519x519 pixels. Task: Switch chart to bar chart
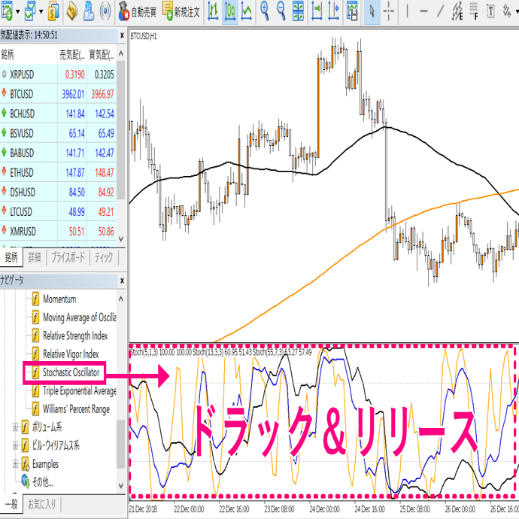[x=213, y=11]
